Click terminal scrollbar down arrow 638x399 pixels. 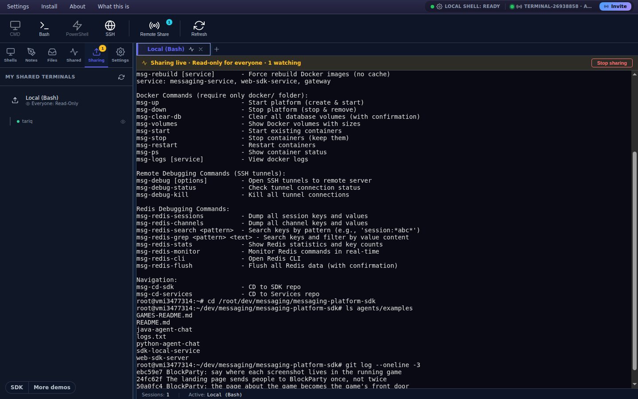pyautogui.click(x=634, y=384)
